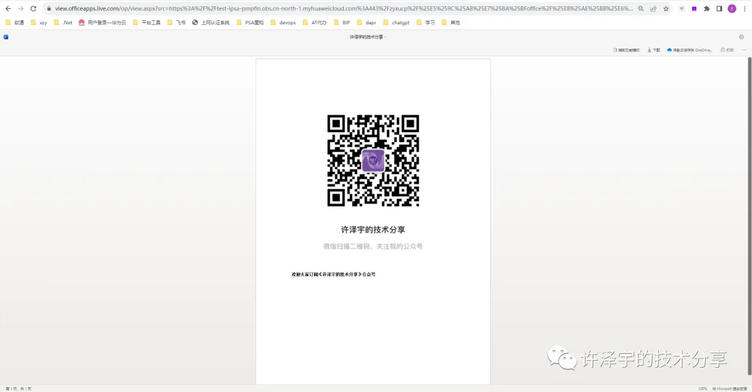Viewport: 752px width, 392px height.
Task: Click the purple square extension icon
Action: tap(694, 8)
